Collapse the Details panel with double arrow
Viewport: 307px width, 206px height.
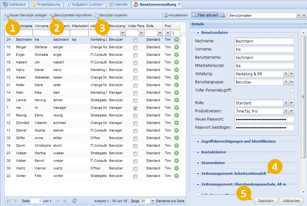(304, 24)
